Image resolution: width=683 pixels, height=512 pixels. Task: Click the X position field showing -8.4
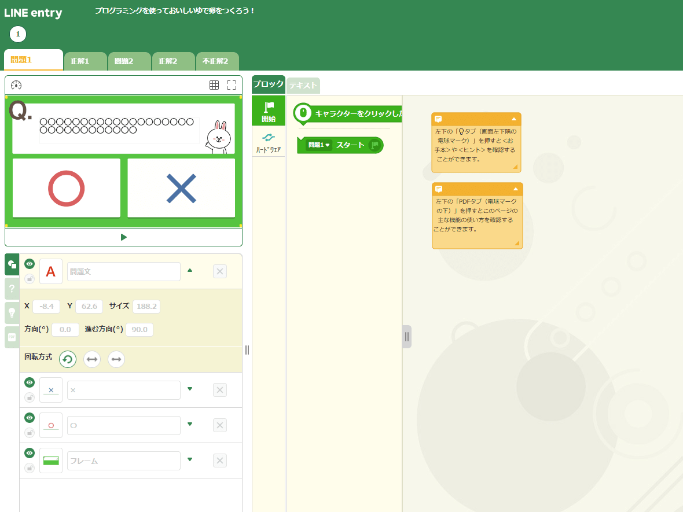coord(46,307)
